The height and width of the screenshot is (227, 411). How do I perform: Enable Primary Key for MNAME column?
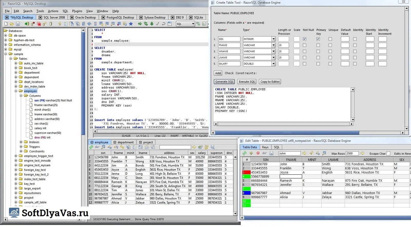pos(318,51)
